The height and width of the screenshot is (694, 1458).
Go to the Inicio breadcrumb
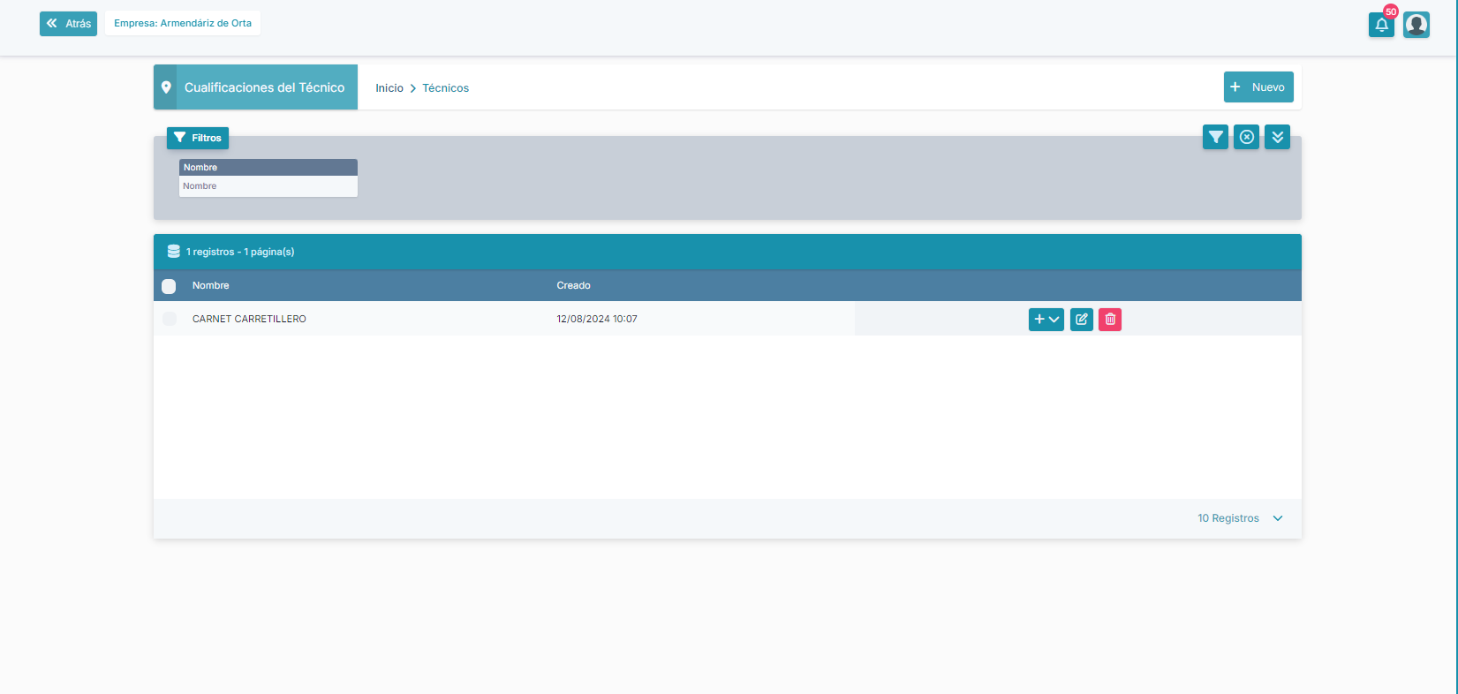tap(389, 88)
